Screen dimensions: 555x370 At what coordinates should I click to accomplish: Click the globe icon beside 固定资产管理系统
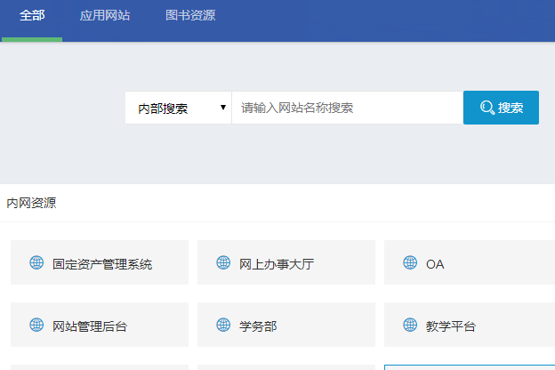(36, 262)
